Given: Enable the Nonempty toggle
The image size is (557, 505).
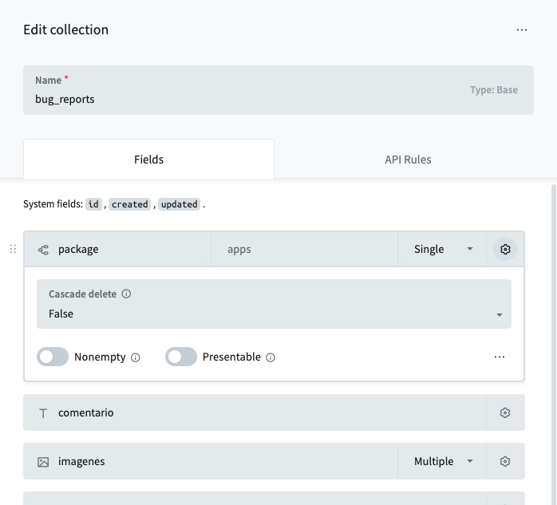Looking at the screenshot, I should (53, 357).
